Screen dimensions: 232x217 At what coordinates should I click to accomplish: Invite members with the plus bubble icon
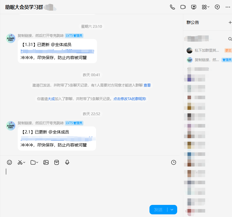(217, 7)
